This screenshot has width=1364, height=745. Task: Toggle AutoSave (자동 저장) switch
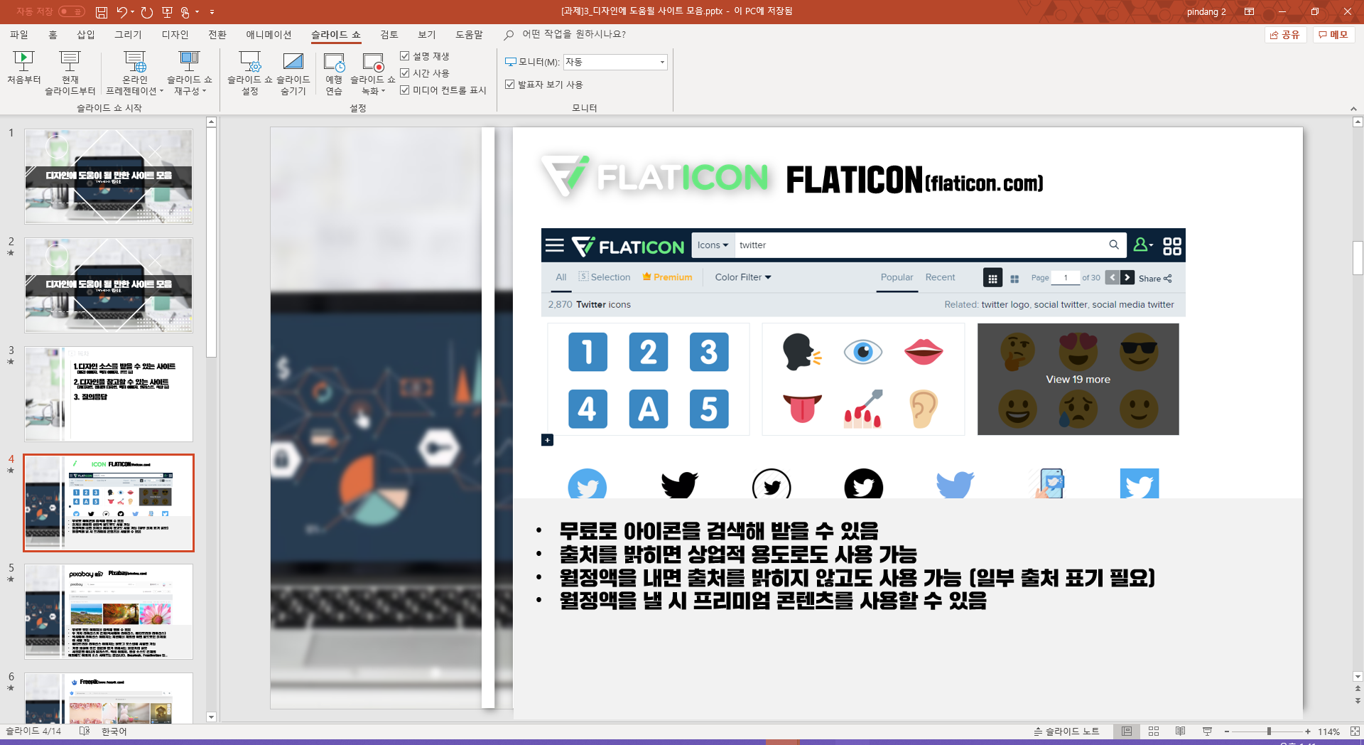click(x=71, y=11)
